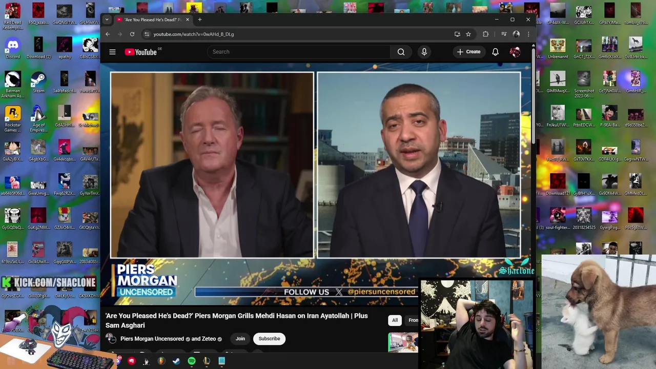Screen dimensions: 656x369
Task: Select the Steam desktop shortcut
Action: point(38,84)
